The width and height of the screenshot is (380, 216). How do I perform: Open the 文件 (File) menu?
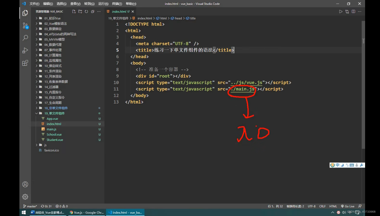[x=34, y=4]
